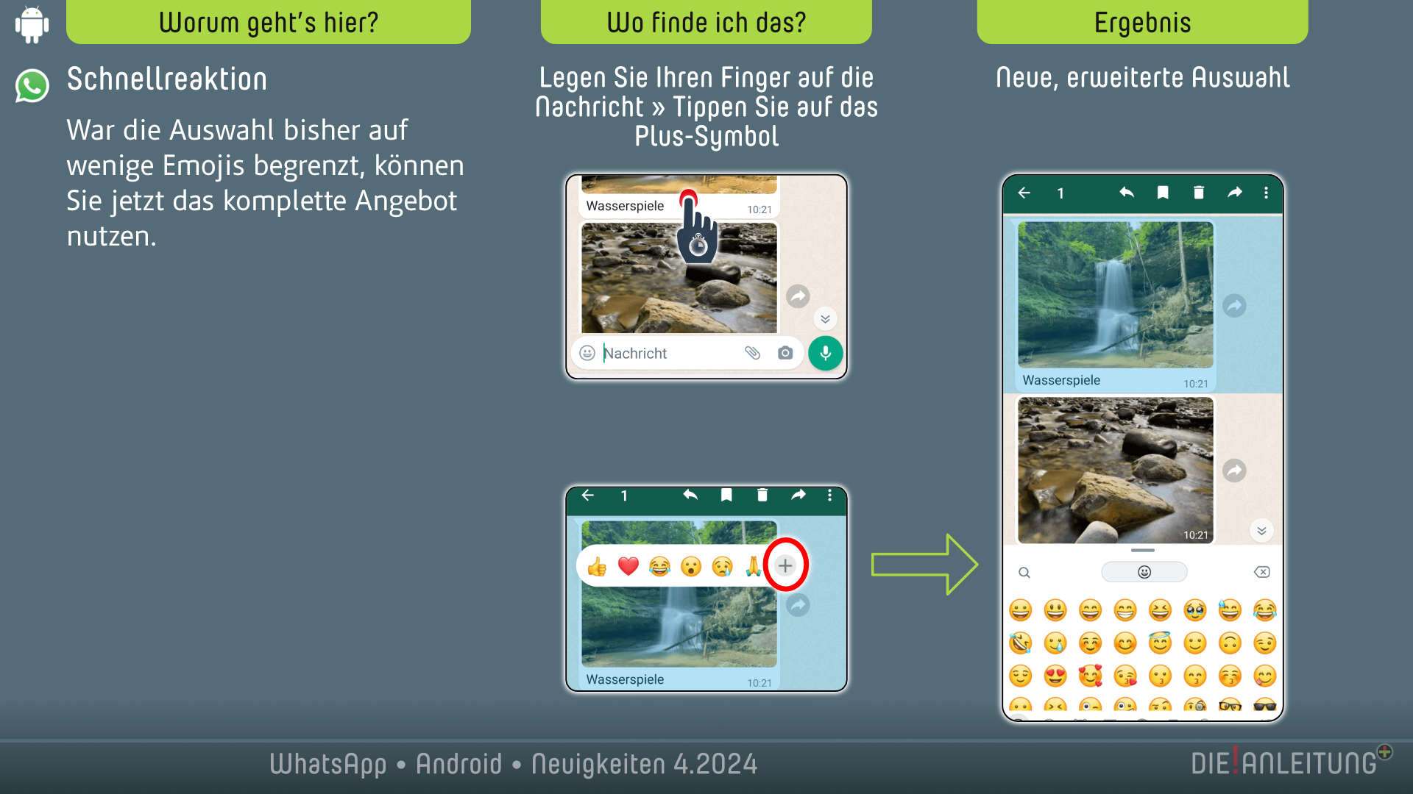Click the emoji smiley icon beside Nachricht

click(x=587, y=353)
